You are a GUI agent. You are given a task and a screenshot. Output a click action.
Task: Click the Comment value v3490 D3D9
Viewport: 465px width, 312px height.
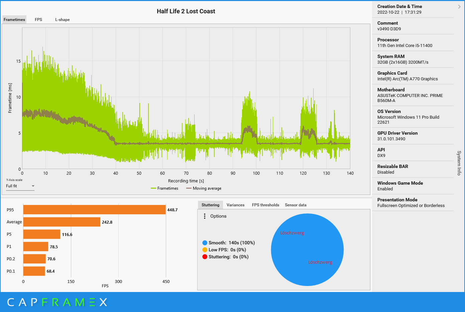(x=389, y=29)
